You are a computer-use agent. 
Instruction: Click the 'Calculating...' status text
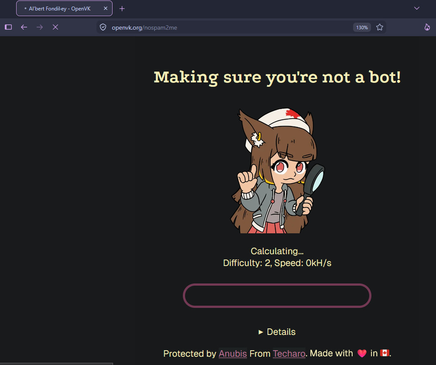[277, 251]
